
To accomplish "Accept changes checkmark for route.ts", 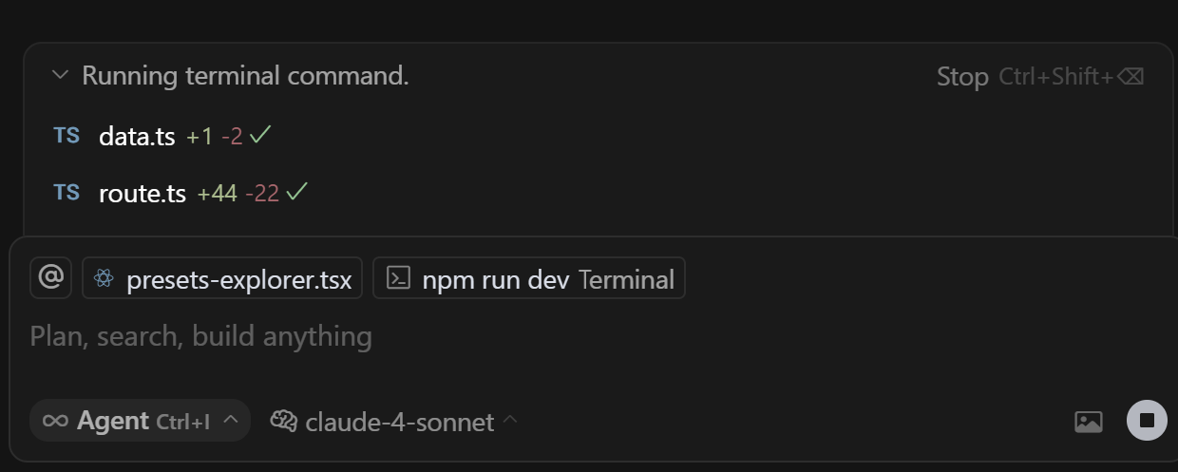I will point(296,192).
